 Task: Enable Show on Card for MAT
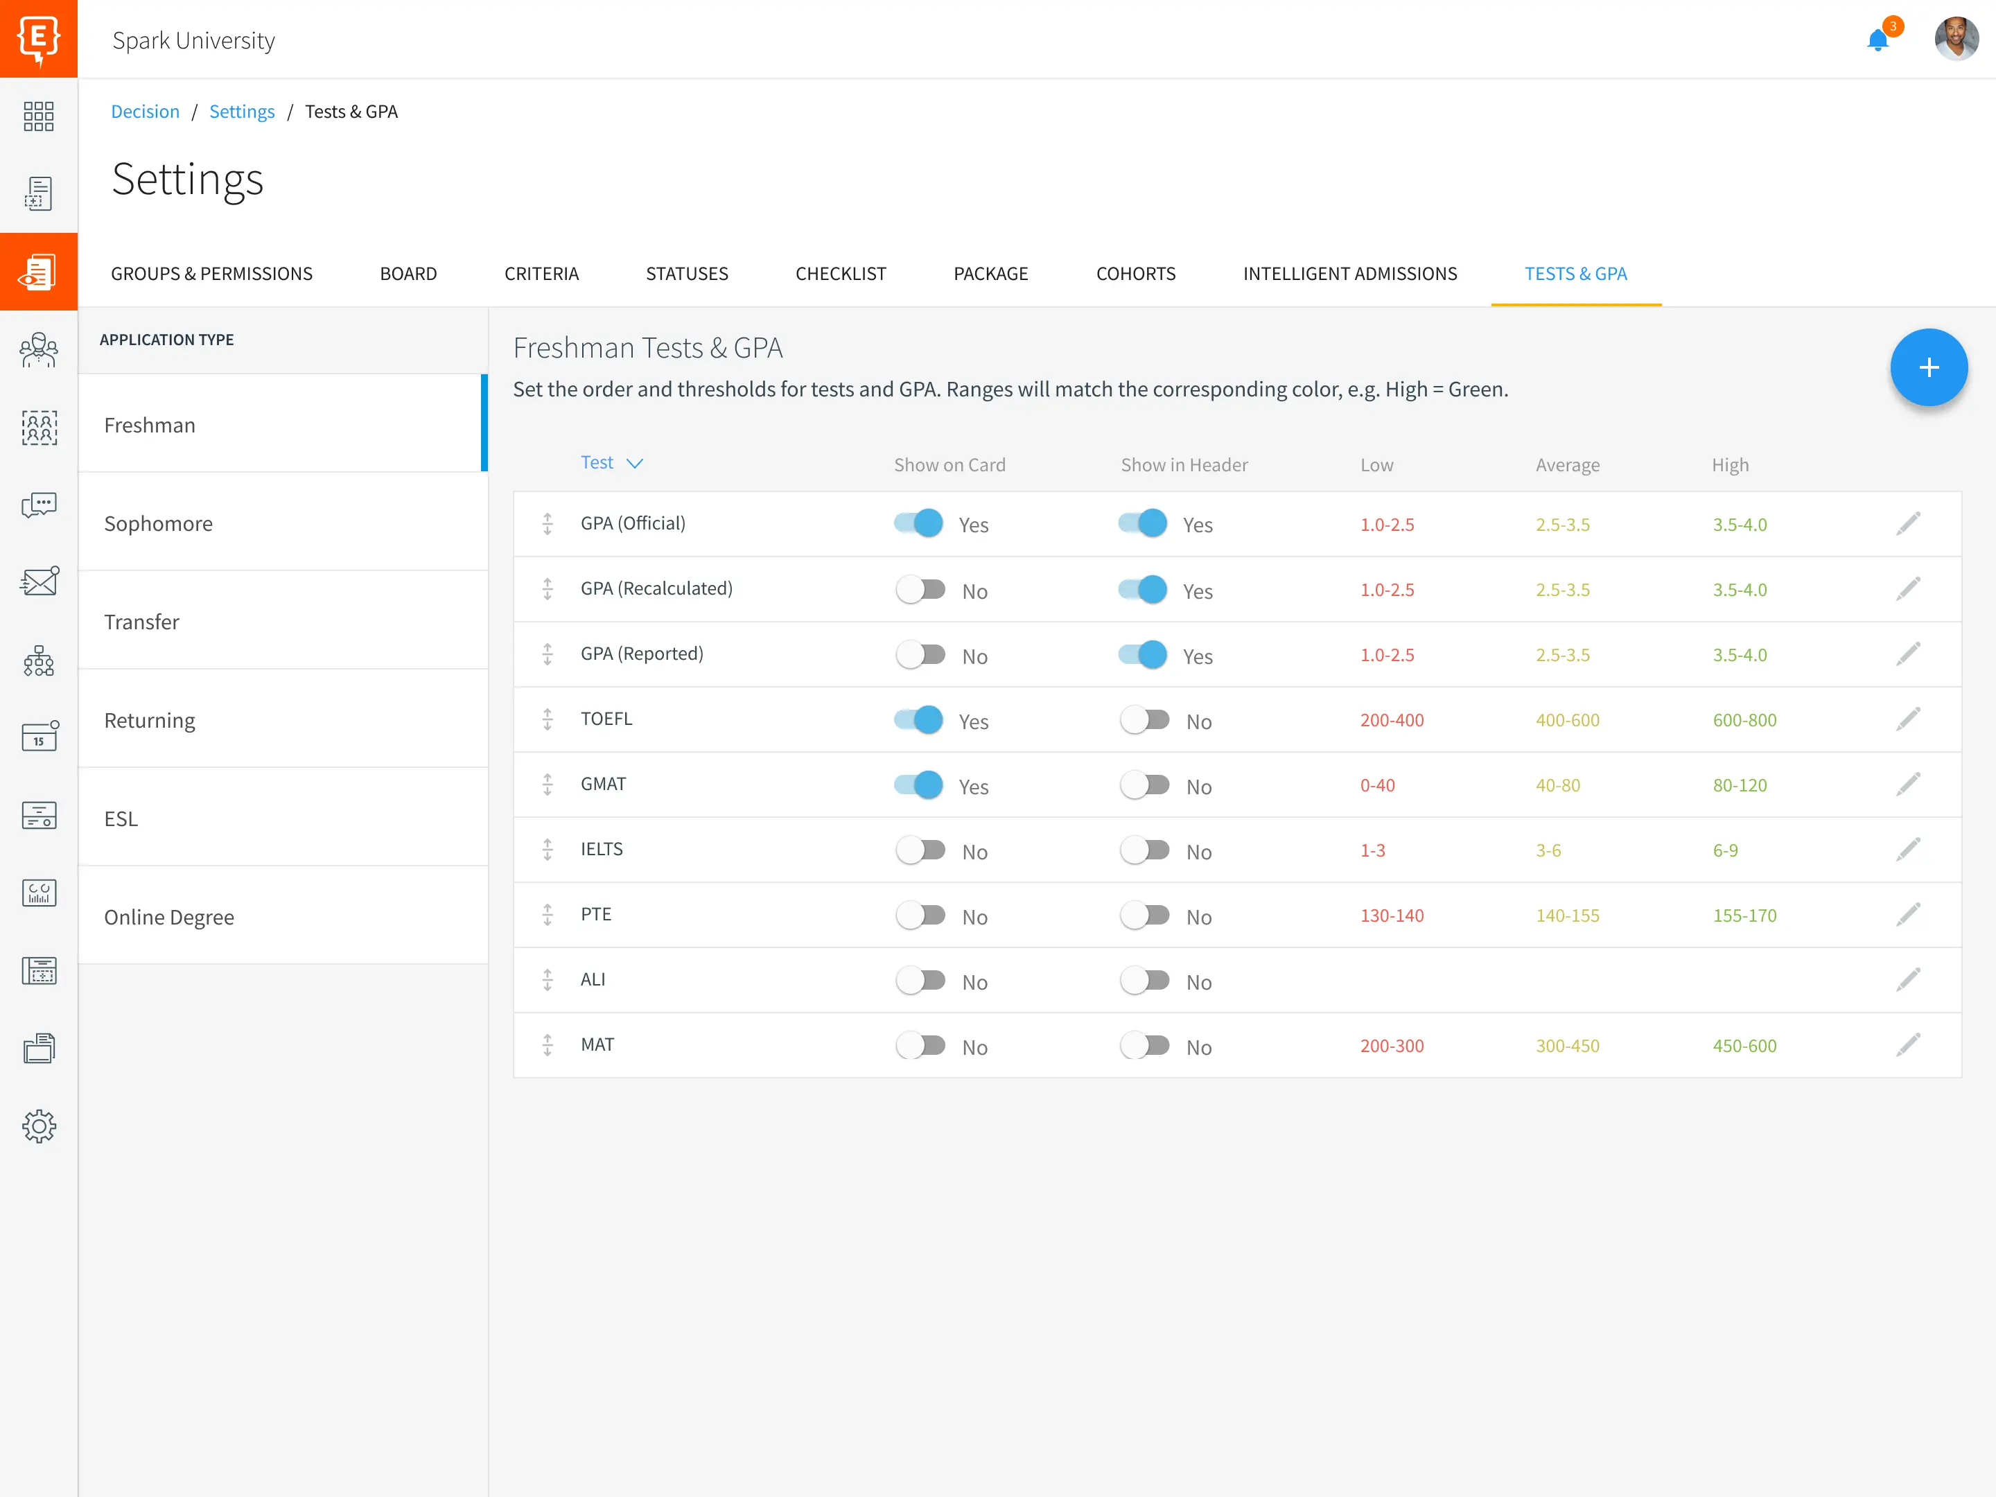[920, 1045]
